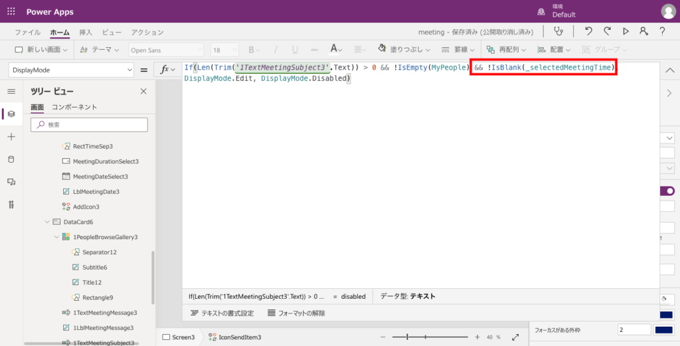Toggle underline text formatting
This screenshot has height=346, width=680.
pyautogui.click(x=295, y=50)
